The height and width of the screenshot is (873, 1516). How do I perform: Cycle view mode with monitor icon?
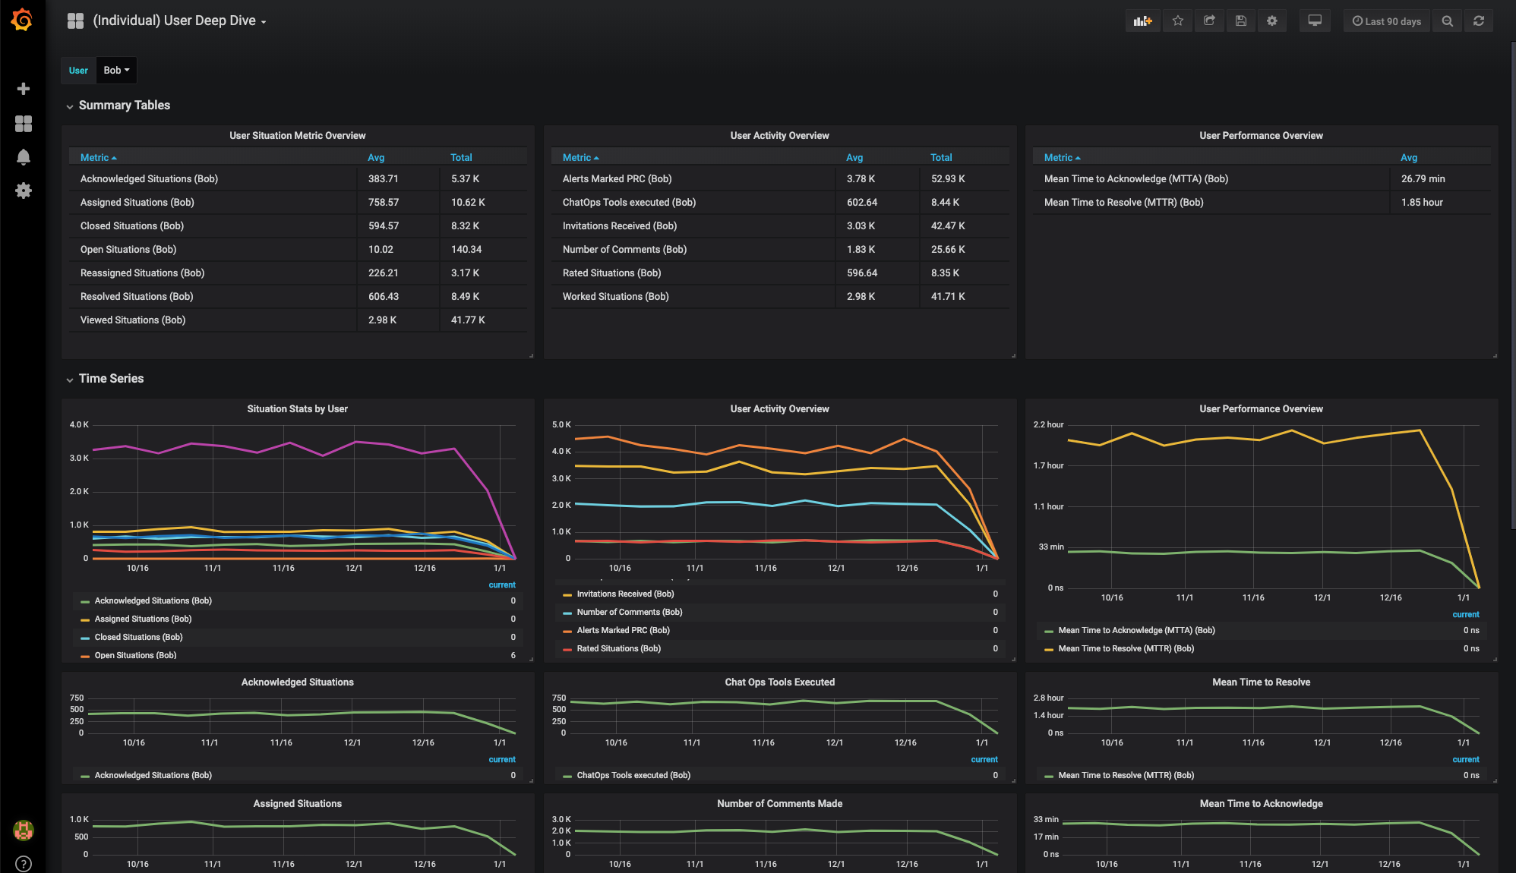1315,21
